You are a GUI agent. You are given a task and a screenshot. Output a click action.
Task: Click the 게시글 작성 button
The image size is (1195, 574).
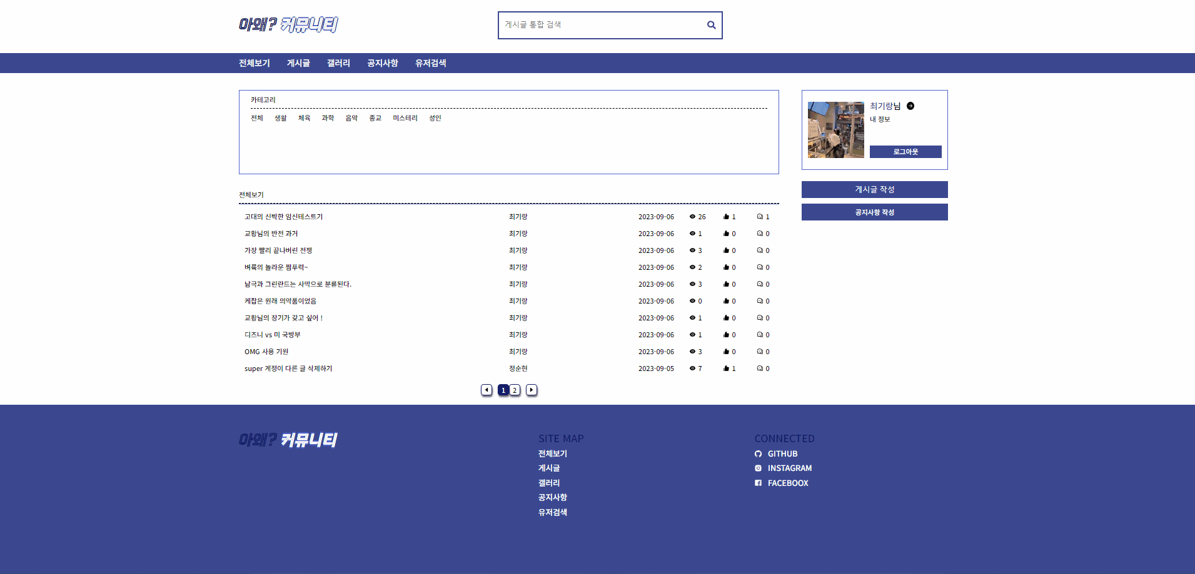click(874, 189)
